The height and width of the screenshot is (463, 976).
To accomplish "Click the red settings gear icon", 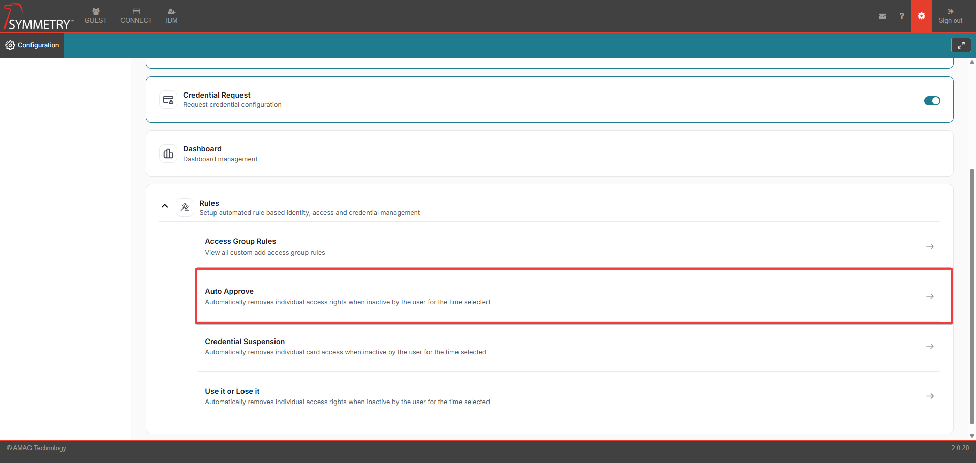I will pyautogui.click(x=921, y=16).
